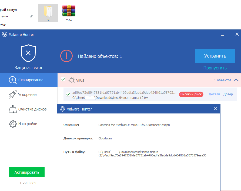241x191 pixels.
Task: Minimize the Malware Hunter main window
Action: coord(230,35)
